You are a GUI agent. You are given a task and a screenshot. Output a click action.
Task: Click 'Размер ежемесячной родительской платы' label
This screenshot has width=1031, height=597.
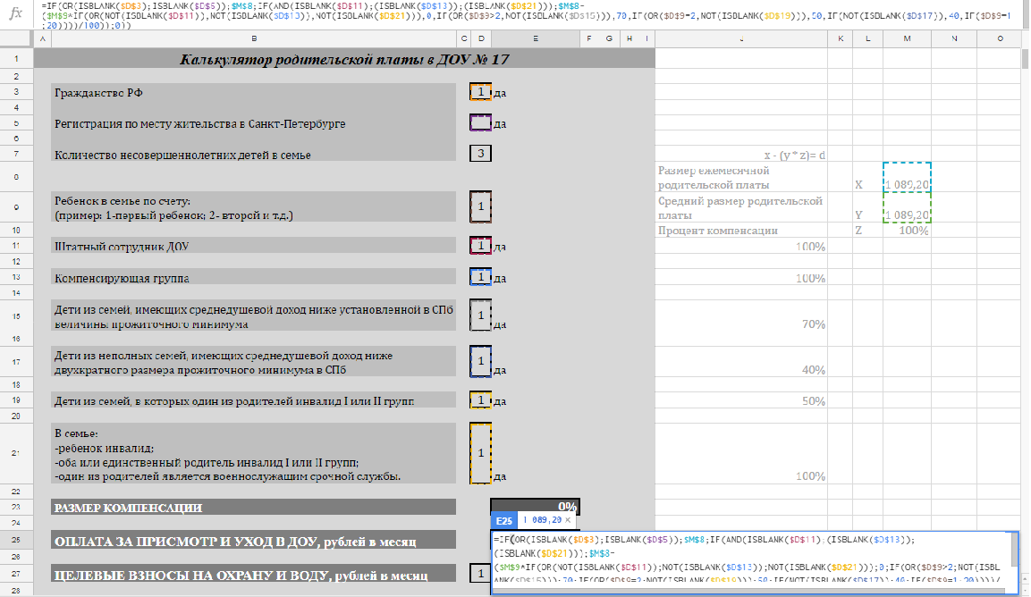tap(714, 178)
